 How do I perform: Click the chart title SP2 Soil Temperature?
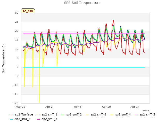[x=82, y=3]
